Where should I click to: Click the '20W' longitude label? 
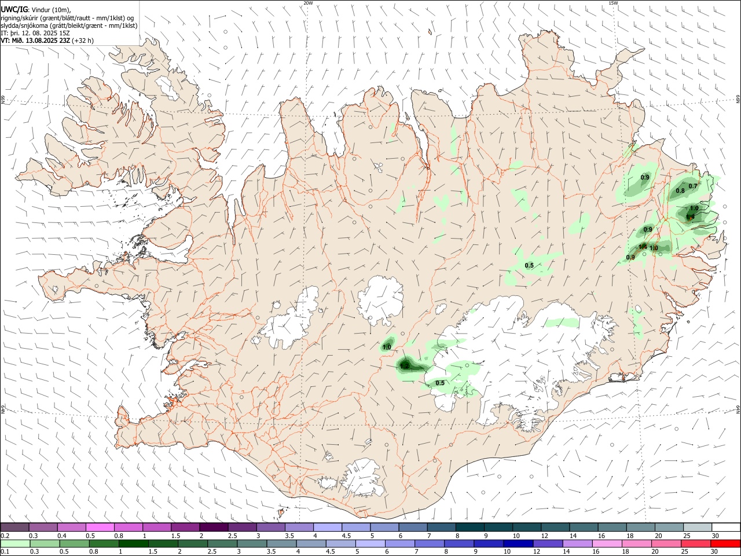pos(308,3)
